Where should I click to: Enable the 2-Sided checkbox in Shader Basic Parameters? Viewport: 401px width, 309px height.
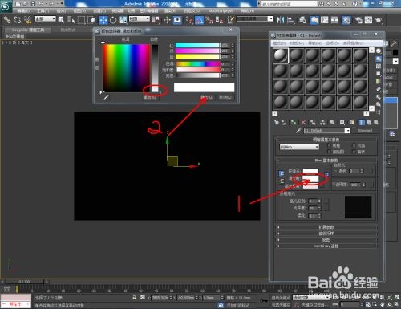pos(354,145)
